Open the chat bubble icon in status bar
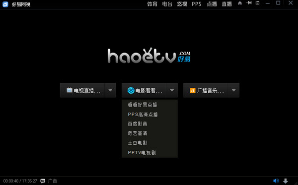The height and width of the screenshot is (185, 298). tap(43, 181)
